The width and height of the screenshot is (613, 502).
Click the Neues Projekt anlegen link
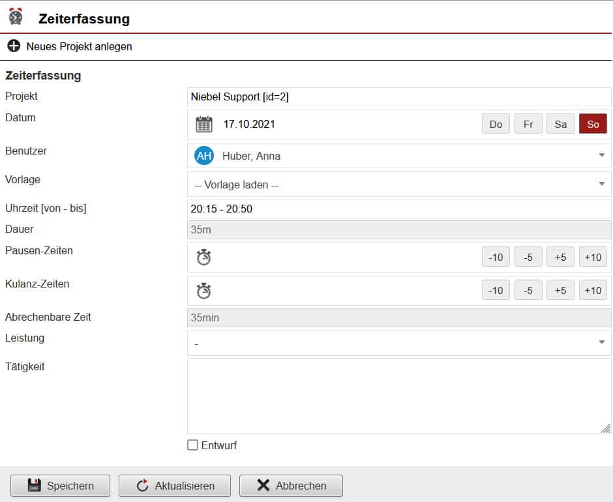[79, 46]
